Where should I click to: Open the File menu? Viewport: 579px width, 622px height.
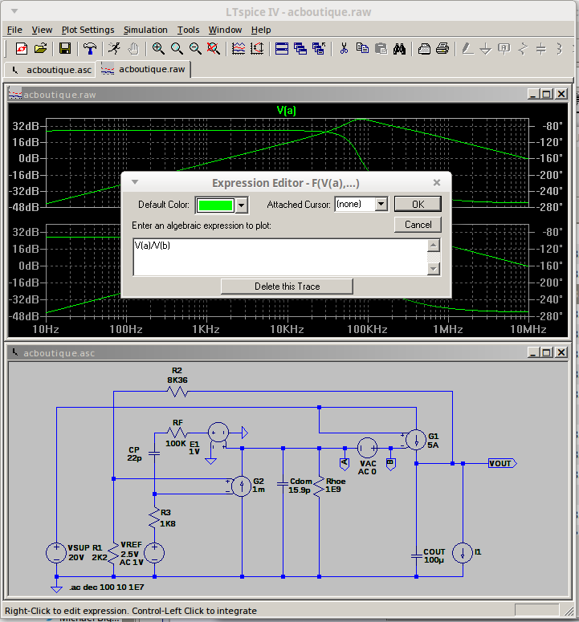14,30
